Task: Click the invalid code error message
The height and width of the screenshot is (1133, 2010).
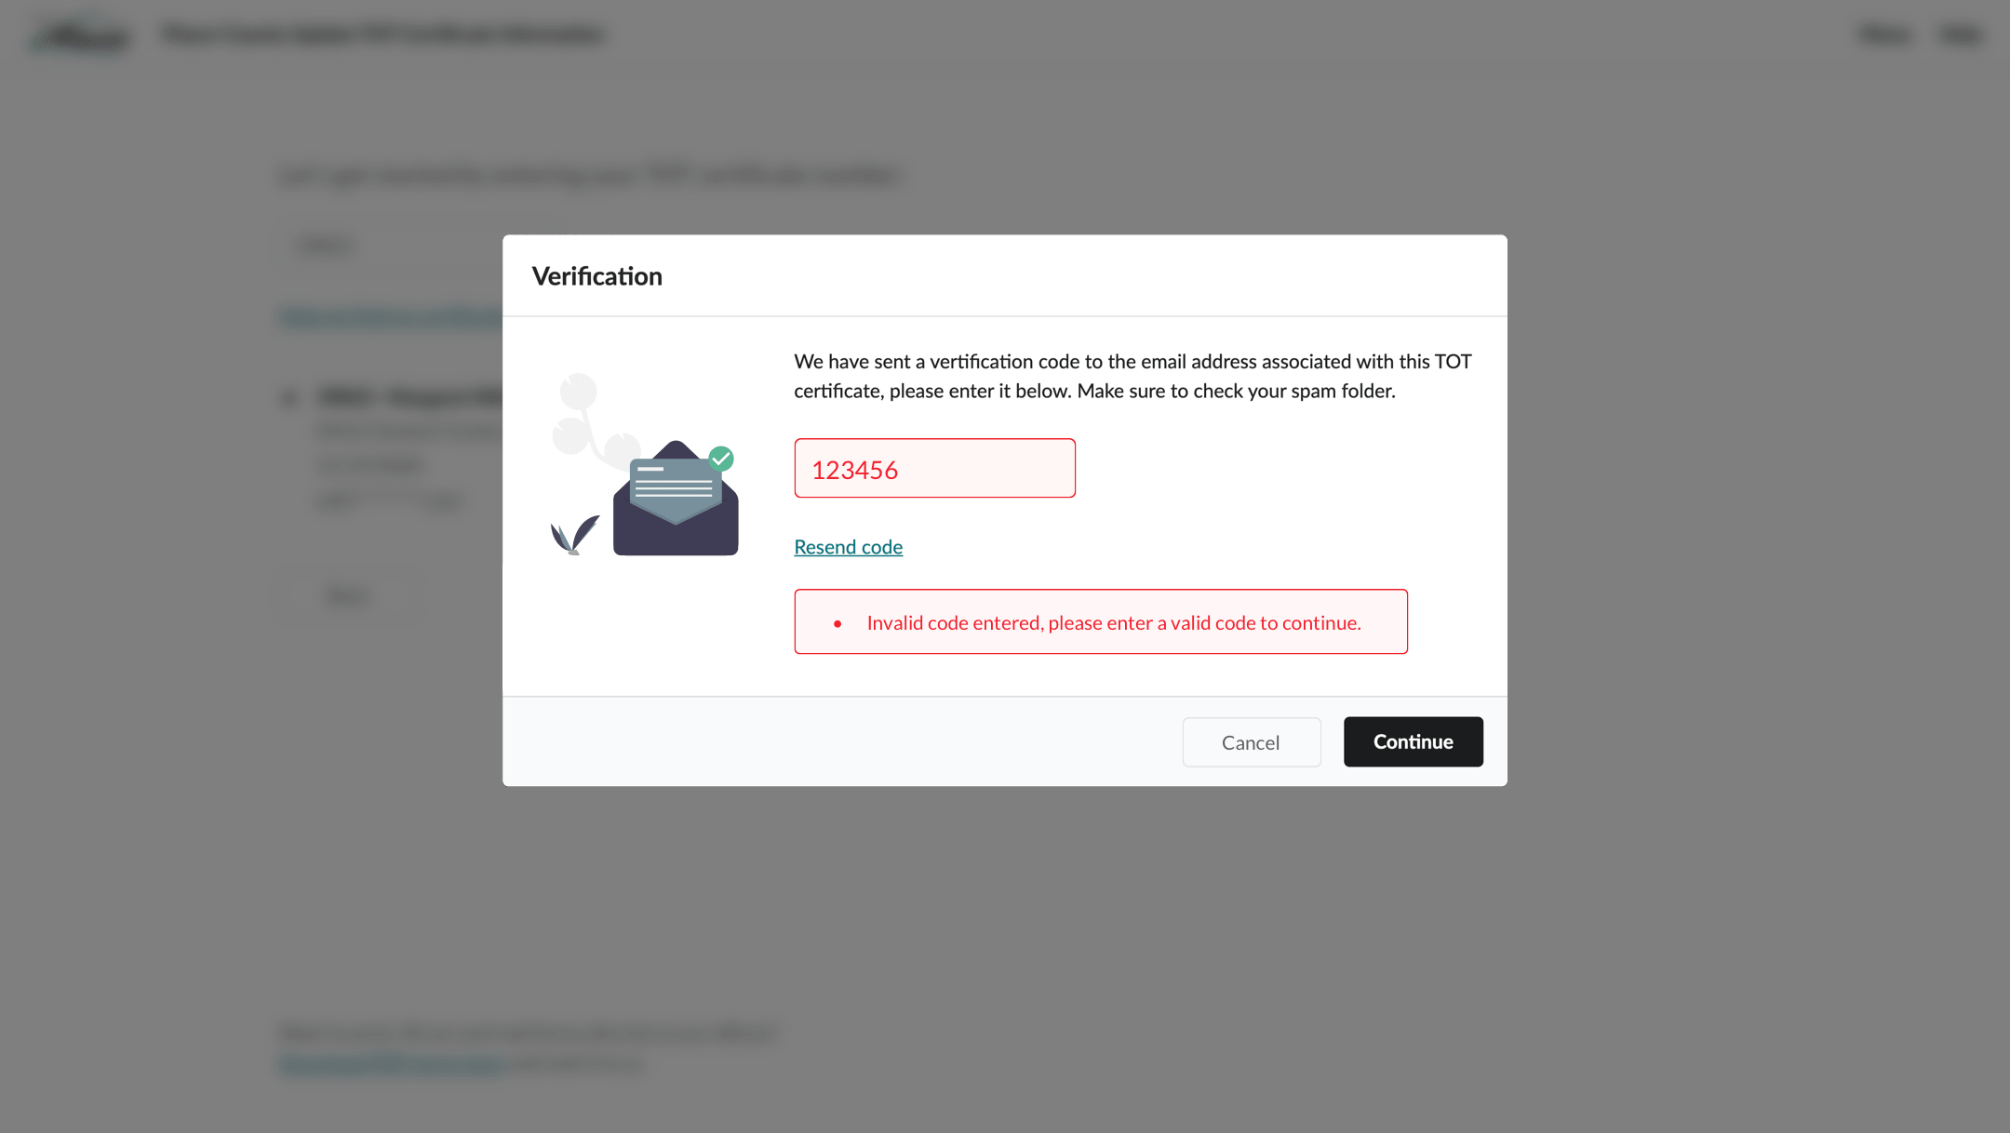Action: coord(1113,622)
